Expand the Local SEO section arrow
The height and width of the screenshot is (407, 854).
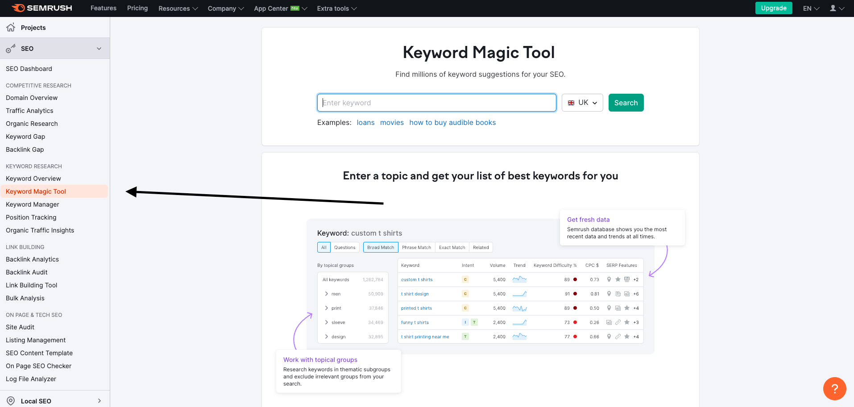click(99, 401)
